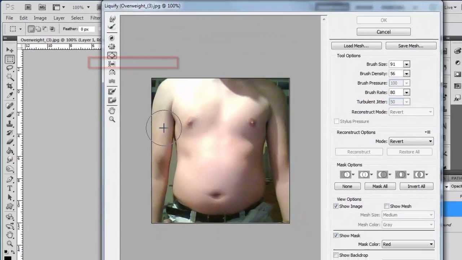Click the Save Mesh button
Screen dimensions: 462x260
(411, 46)
